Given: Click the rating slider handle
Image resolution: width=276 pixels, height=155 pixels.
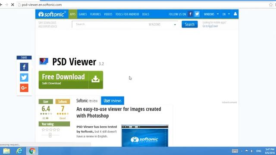Looking at the screenshot, I should [x=50, y=135].
